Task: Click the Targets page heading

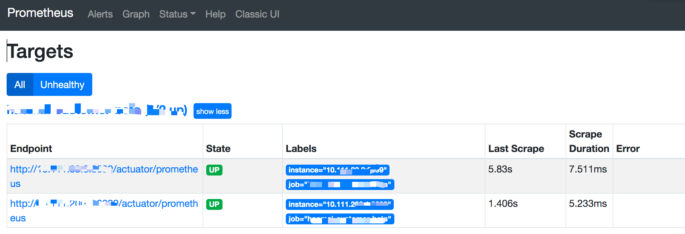Action: 40,51
